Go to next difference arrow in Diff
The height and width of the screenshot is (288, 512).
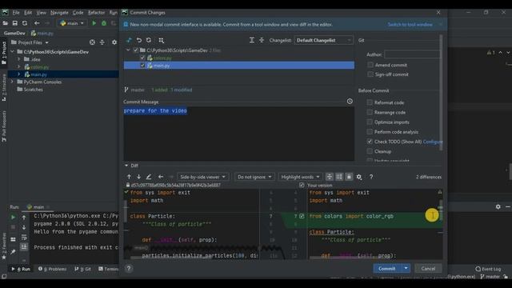138,177
